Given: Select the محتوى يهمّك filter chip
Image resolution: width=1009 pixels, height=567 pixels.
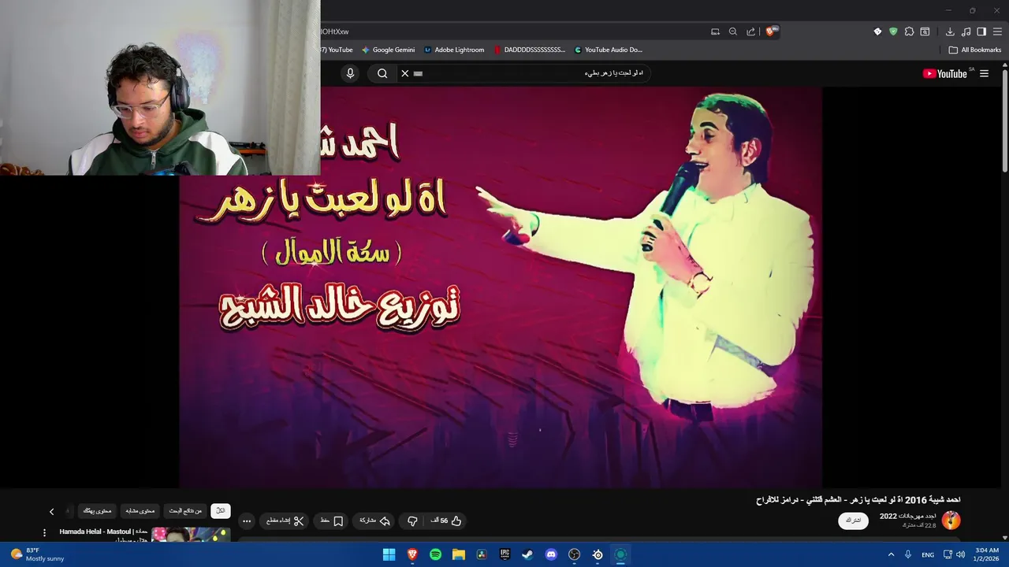Looking at the screenshot, I should 97,510.
